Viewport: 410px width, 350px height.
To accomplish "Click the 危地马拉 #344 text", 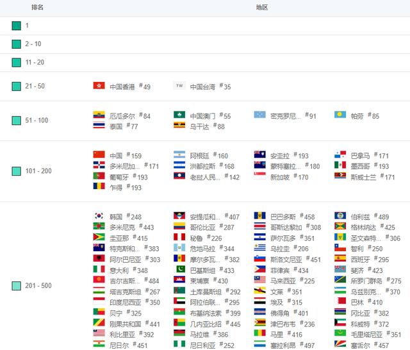I will pos(212,249).
